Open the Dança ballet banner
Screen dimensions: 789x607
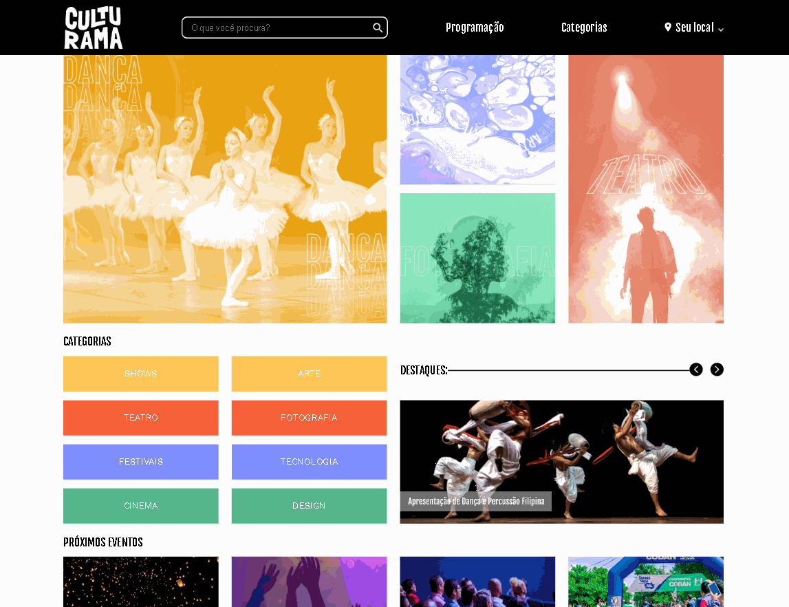(225, 189)
